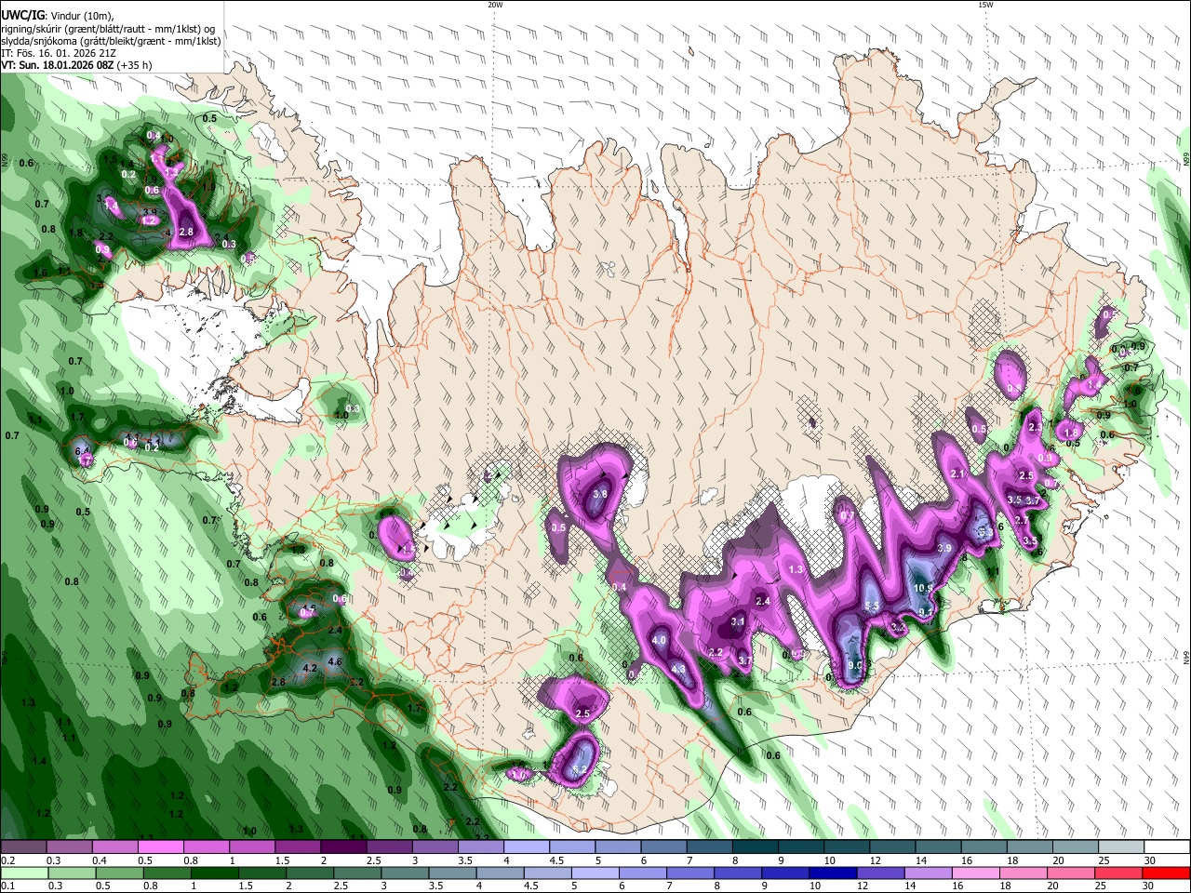Pick the dark blue 10 swatch, lower scale
This screenshot has width=1191, height=893.
[831, 873]
